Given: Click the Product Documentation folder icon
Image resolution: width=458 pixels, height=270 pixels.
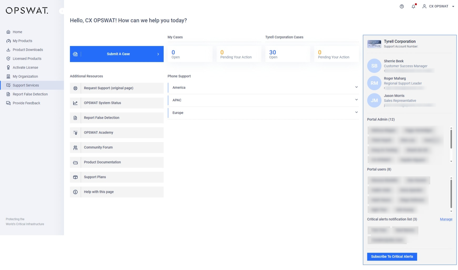Looking at the screenshot, I should [x=75, y=162].
